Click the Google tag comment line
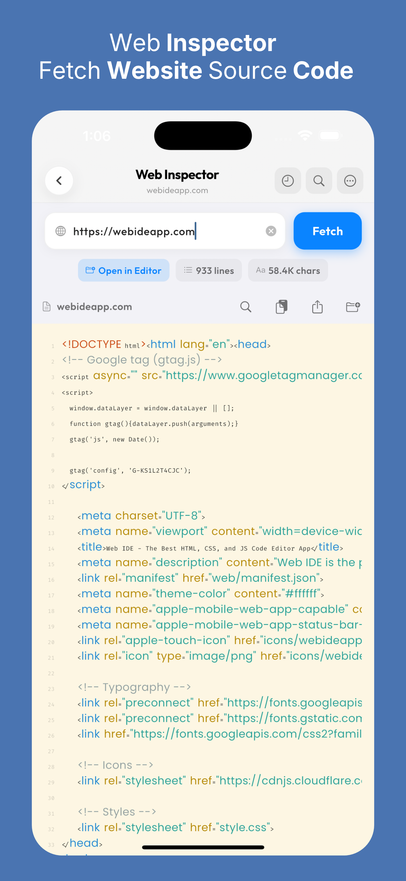 pos(142,360)
